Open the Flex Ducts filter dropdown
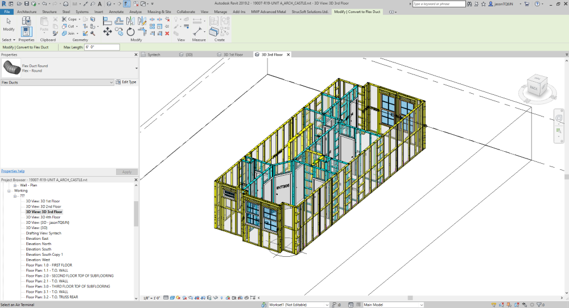569x308 pixels. tap(111, 82)
